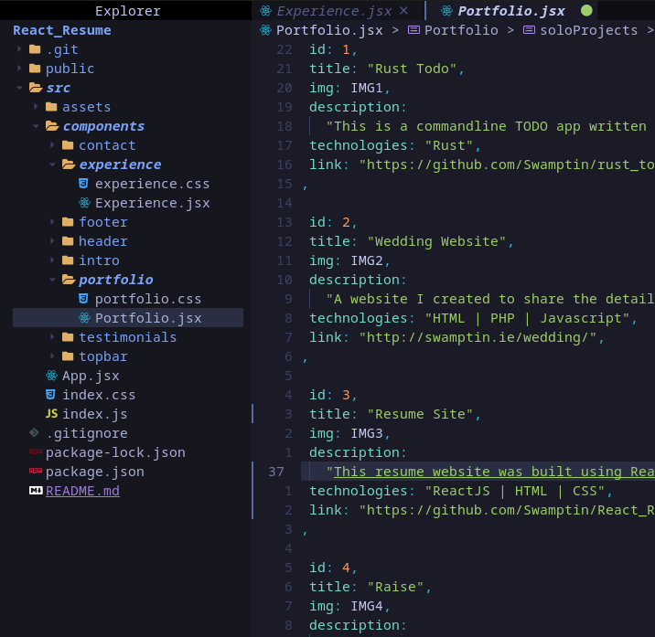This screenshot has width=655, height=637.
Task: Click the React icon beside App.jsx
Action: pos(51,376)
